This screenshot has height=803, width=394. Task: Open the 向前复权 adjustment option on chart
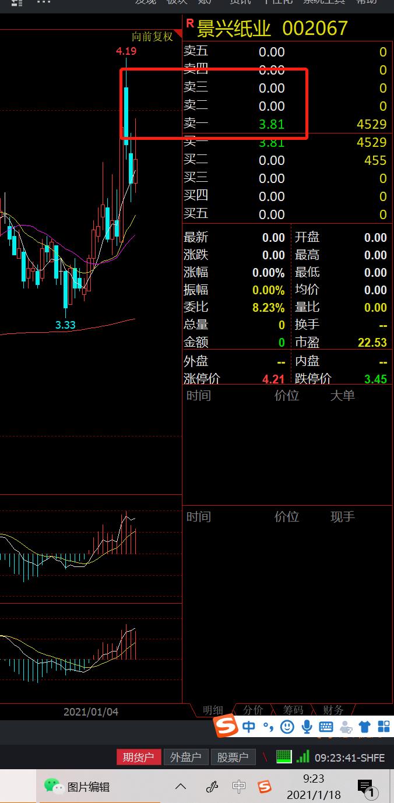click(x=153, y=37)
